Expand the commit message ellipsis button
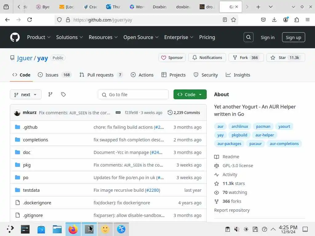Image resolution: width=315 pixels, height=236 pixels. point(118,112)
